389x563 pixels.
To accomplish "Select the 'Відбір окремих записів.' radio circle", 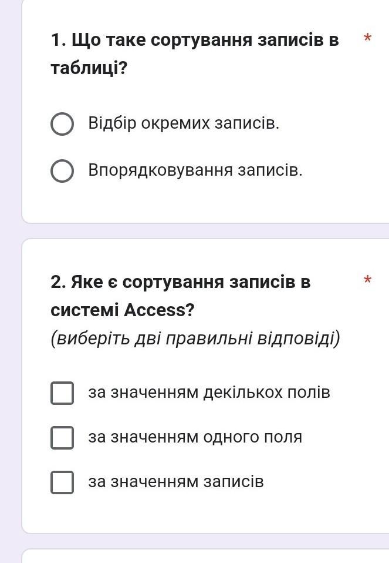I will click(x=62, y=124).
